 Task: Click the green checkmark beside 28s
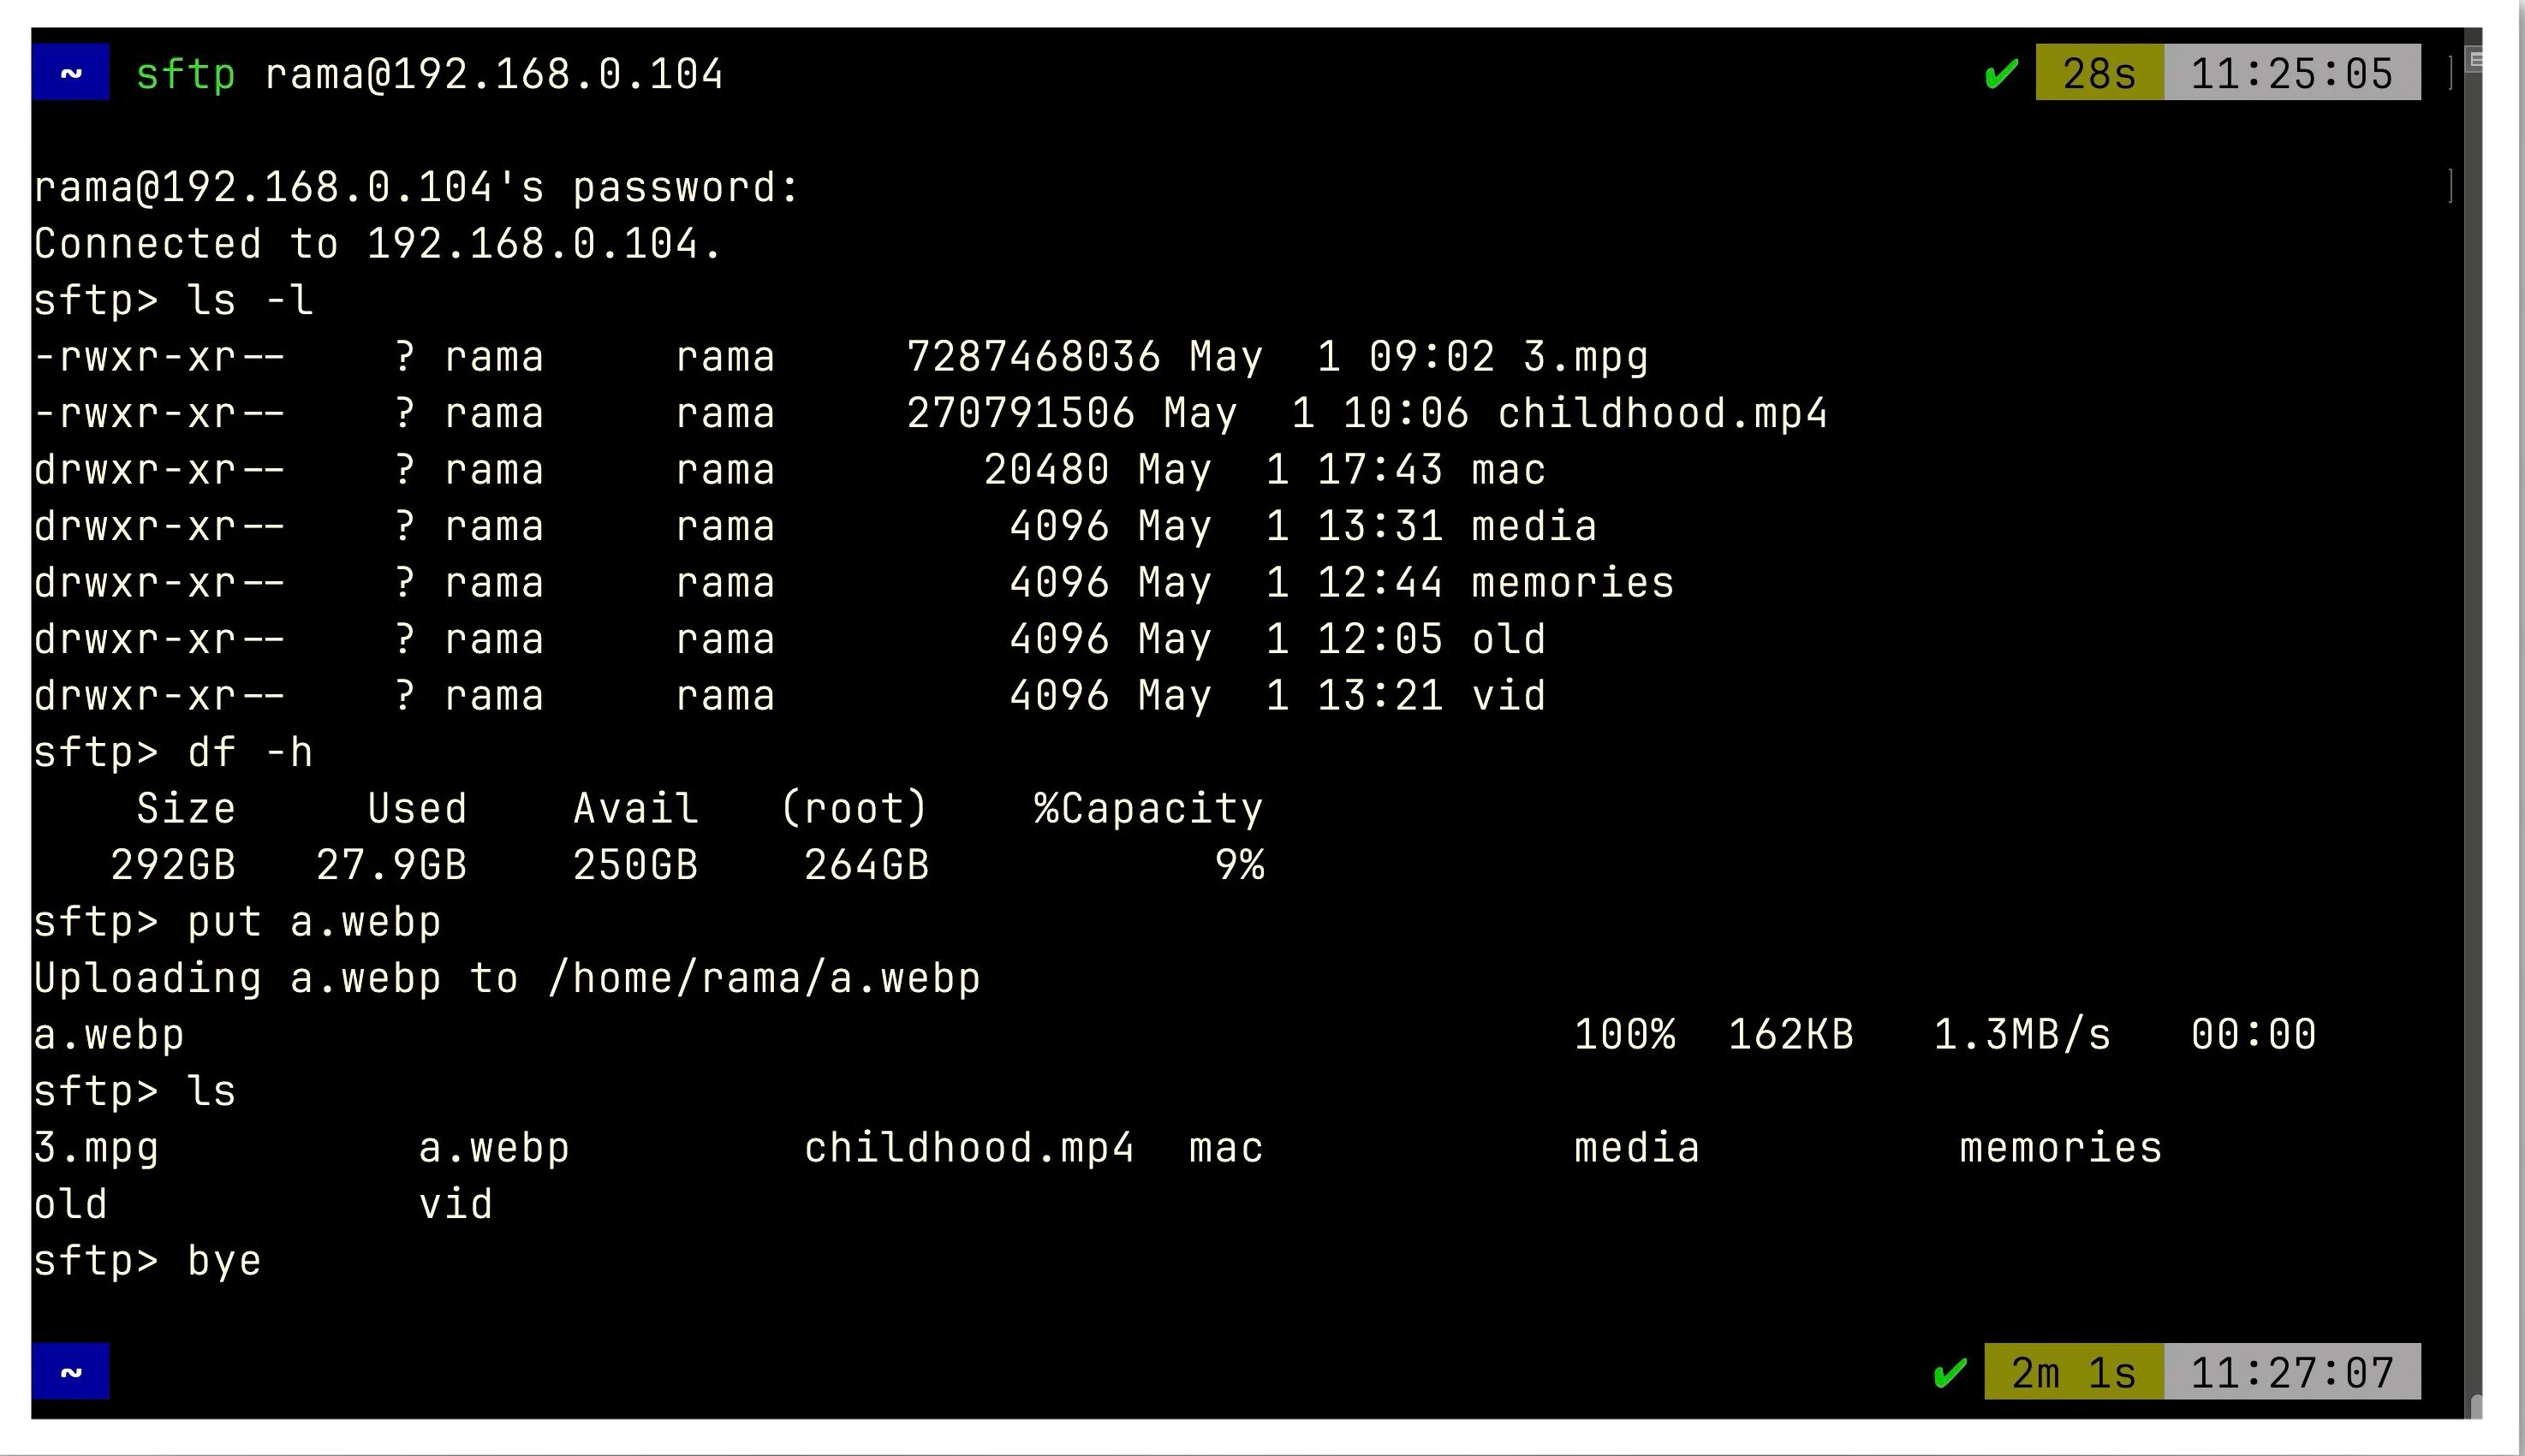(2001, 74)
